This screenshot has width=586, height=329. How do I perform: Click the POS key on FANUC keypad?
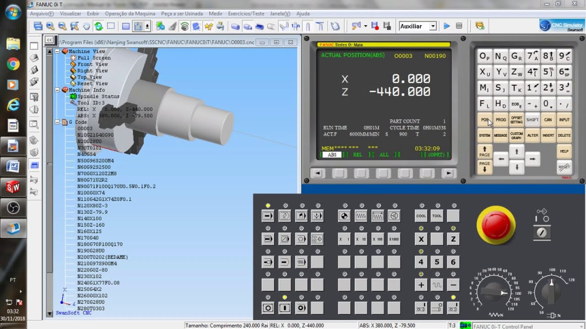click(484, 120)
